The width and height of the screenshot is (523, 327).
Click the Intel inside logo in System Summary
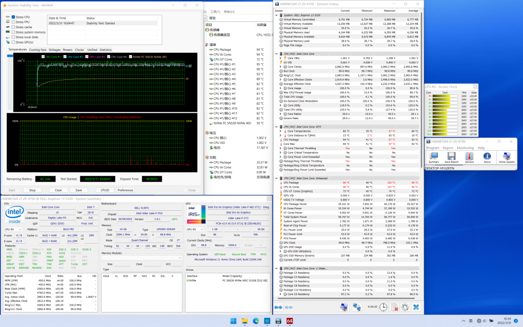[x=15, y=214]
